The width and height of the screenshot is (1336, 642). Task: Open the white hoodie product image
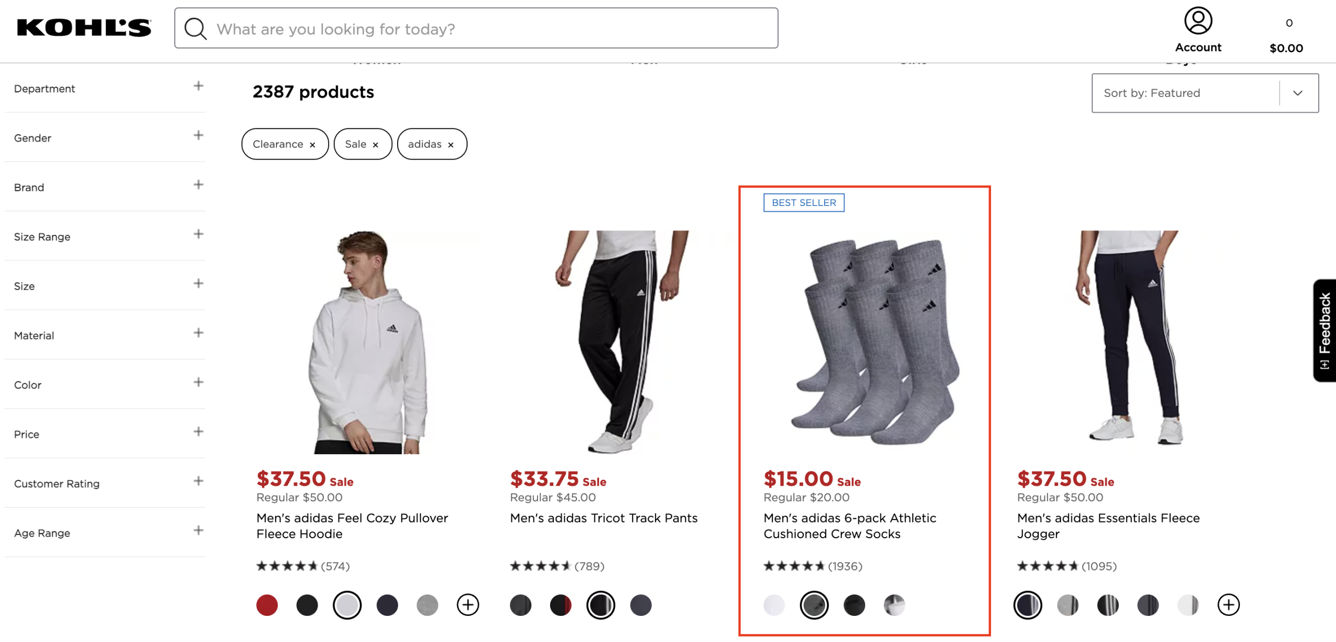coord(367,342)
